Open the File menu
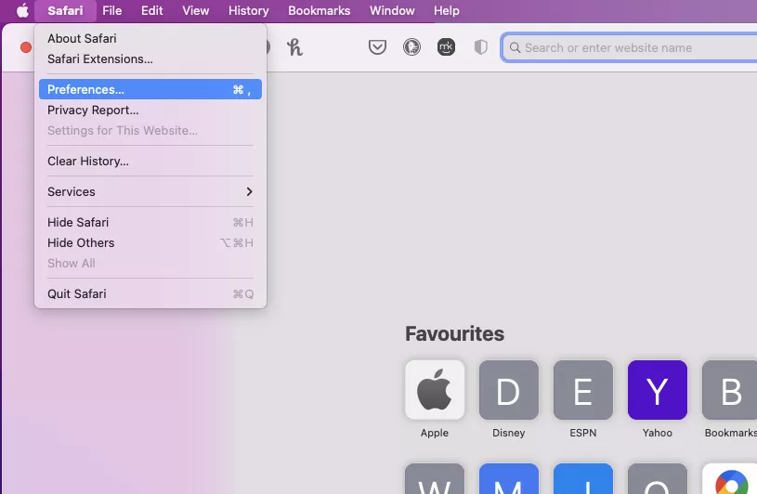This screenshot has height=494, width=757. [112, 11]
